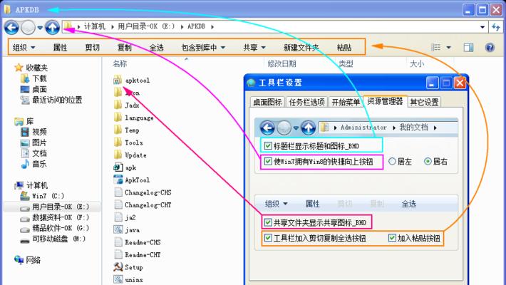Click the Forward button in APKDB explorer
This screenshot has height=285, width=506.
click(28, 27)
